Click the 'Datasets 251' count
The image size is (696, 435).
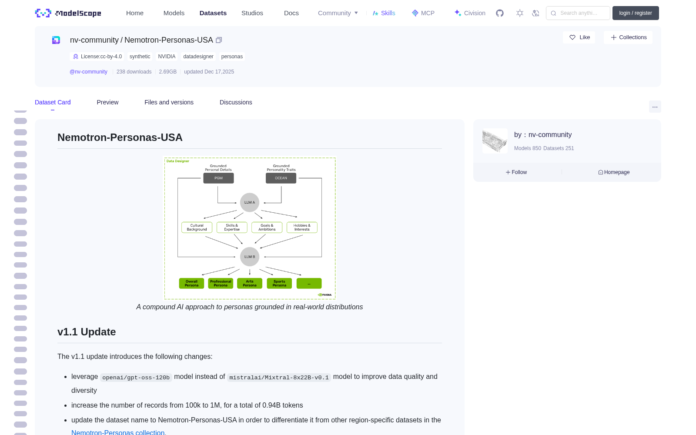(x=559, y=148)
